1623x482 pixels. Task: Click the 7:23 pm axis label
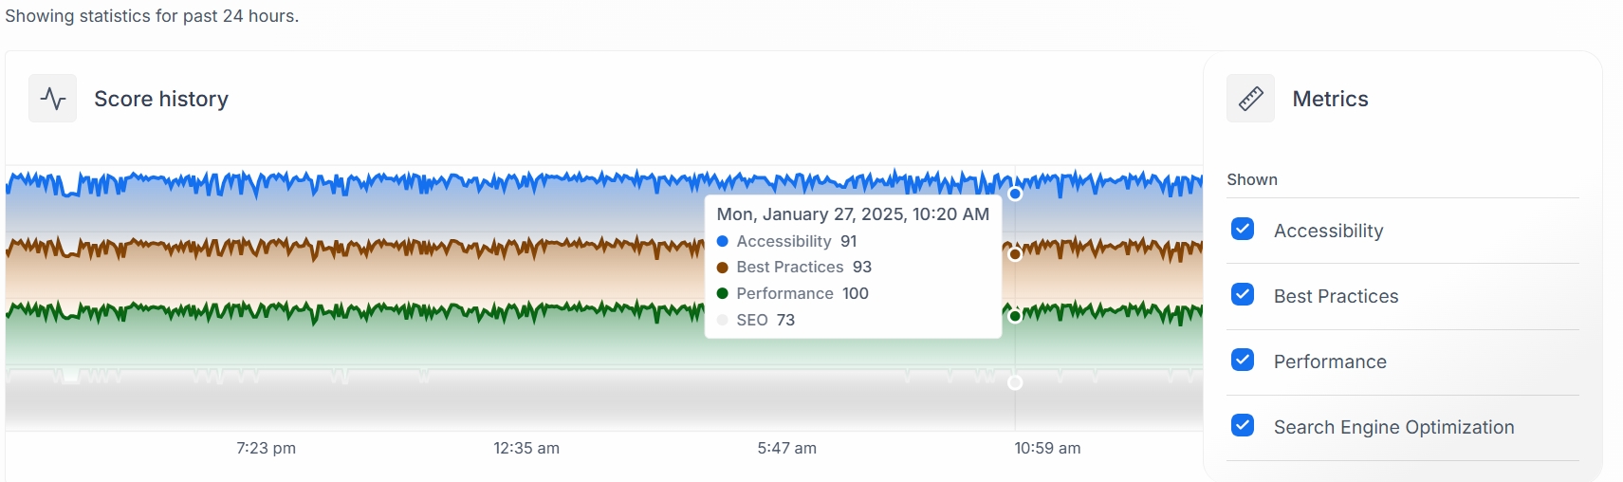(x=266, y=448)
